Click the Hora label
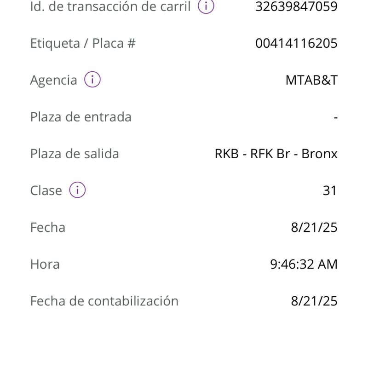This screenshot has height=368, width=368. coord(45,264)
